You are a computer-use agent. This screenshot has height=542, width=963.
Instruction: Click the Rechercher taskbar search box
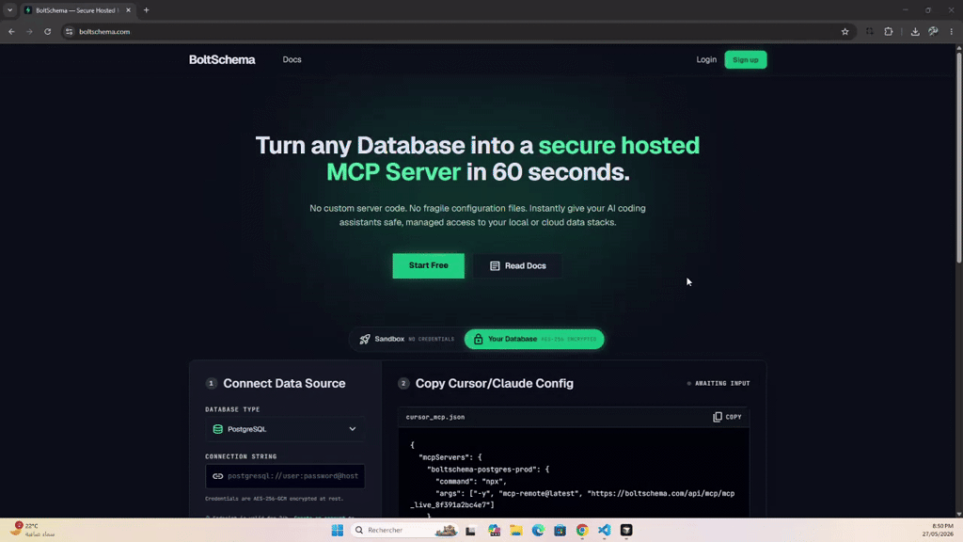point(405,530)
